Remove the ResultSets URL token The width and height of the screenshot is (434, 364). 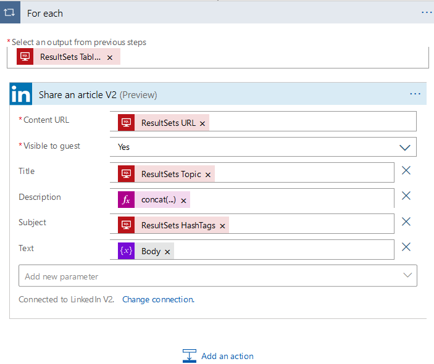[x=202, y=123]
